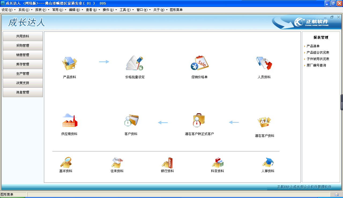
Task: Open the 科目资料 accounts icon
Action: click(217, 163)
